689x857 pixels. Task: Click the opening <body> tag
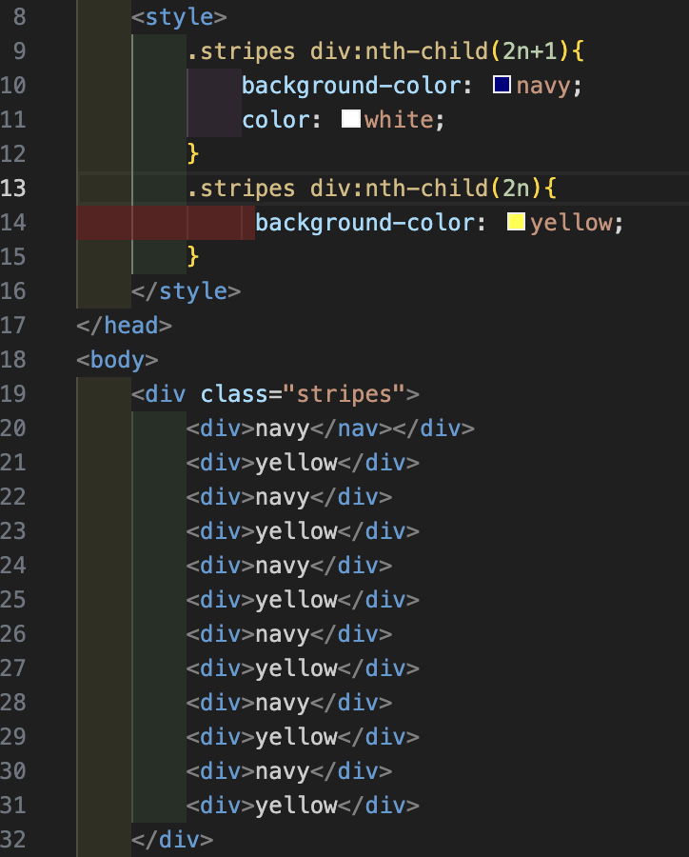[117, 360]
